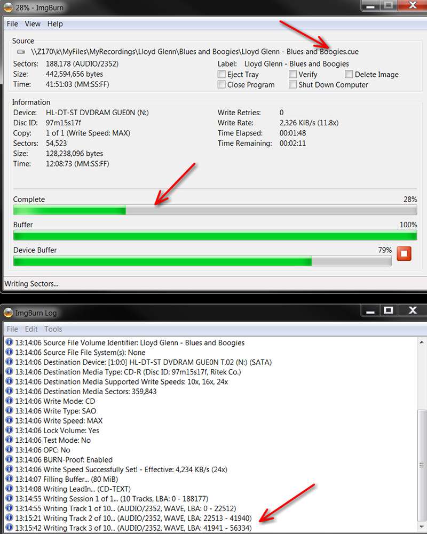Click info icon beside Filling Buffer log entry
Viewport: 427px width, 534px height.
click(x=9, y=479)
